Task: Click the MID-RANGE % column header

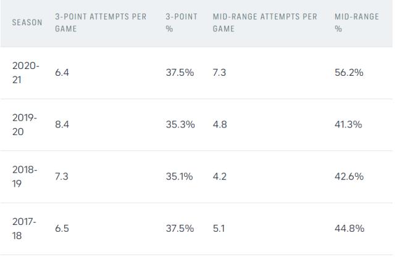Action: pyautogui.click(x=356, y=23)
